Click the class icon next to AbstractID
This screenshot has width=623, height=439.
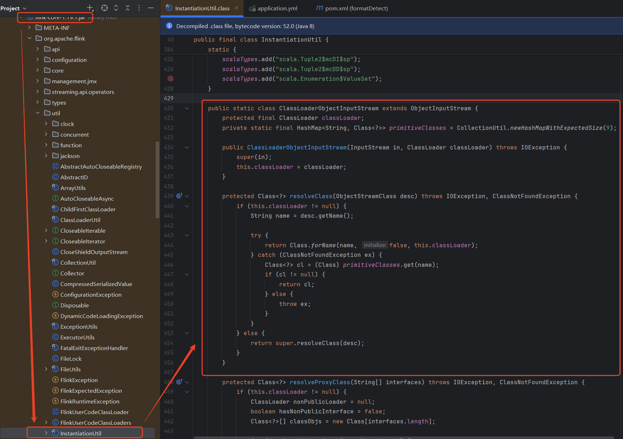pyautogui.click(x=55, y=177)
